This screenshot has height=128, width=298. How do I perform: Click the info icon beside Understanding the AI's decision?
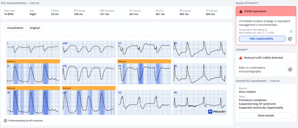6,120
